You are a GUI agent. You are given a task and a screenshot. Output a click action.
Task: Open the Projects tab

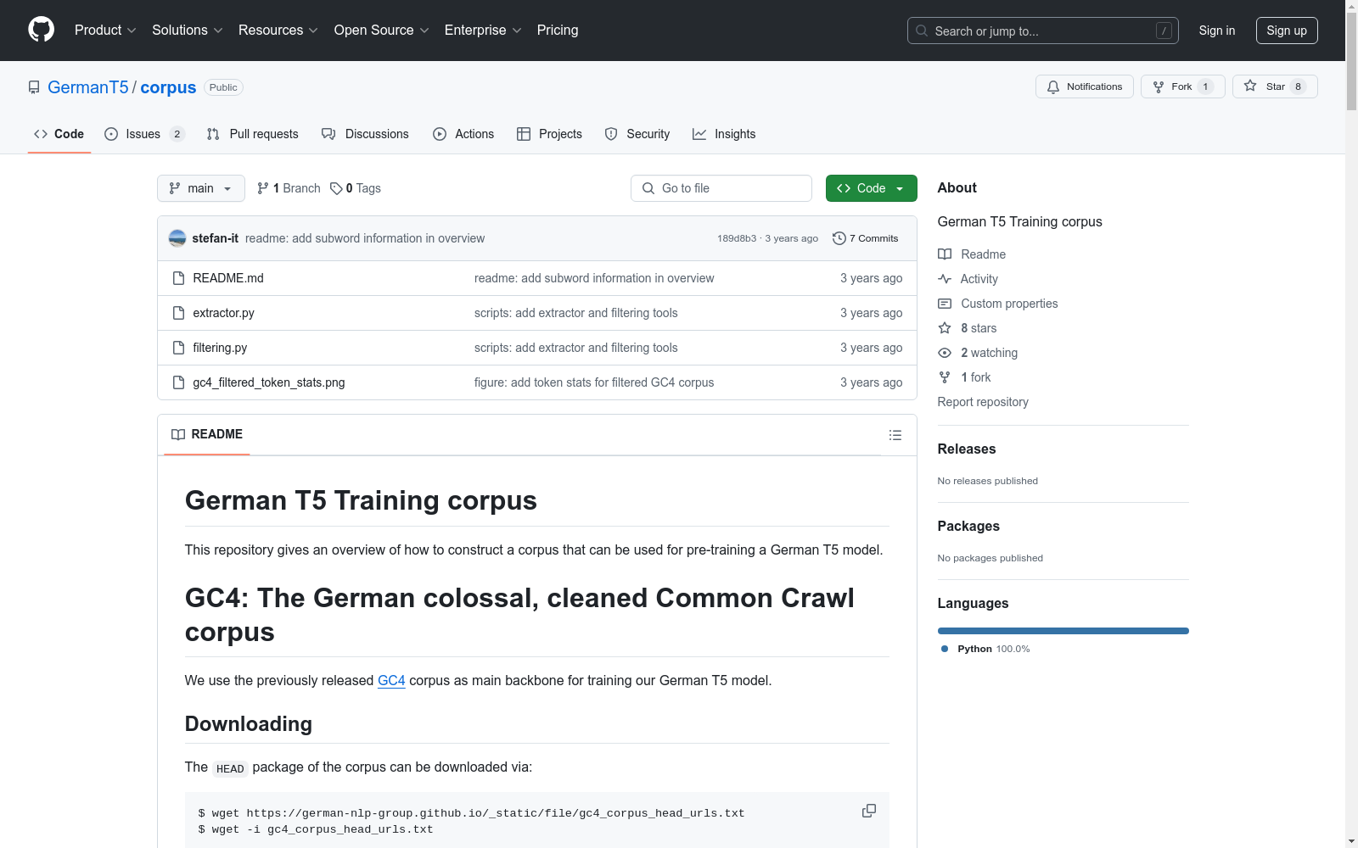tap(549, 134)
